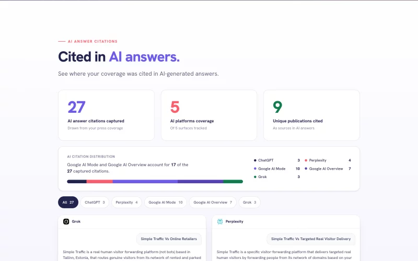The width and height of the screenshot is (418, 261).
Task: Open 'Simple Traffic Vs Targeted Real Visitor Delivery' chip
Action: point(311,239)
